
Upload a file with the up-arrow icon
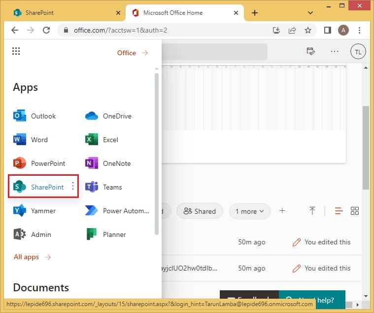312,211
